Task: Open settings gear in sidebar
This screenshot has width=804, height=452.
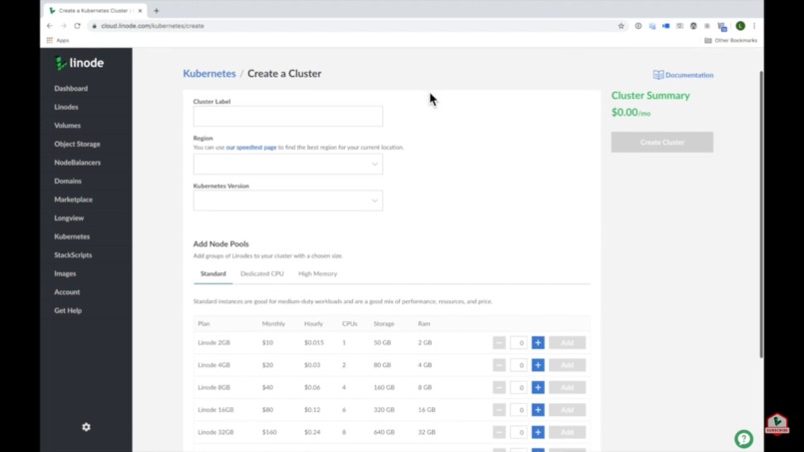Action: pyautogui.click(x=86, y=427)
